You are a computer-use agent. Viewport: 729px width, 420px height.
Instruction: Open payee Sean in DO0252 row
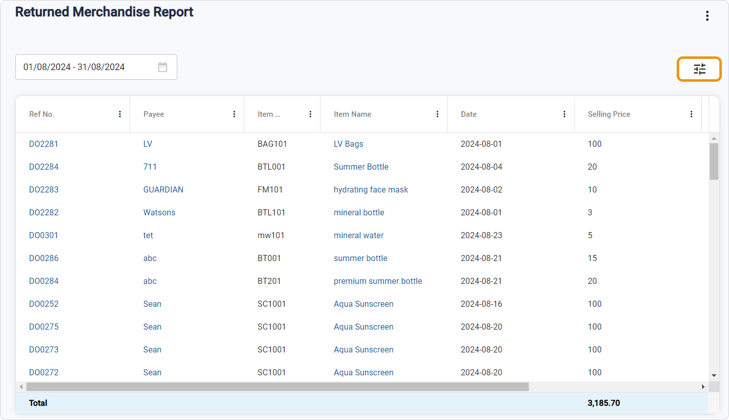(x=152, y=304)
